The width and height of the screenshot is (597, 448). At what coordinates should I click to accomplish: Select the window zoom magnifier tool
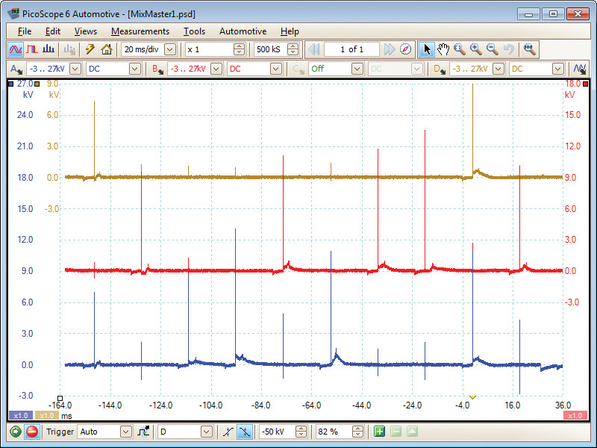point(460,49)
